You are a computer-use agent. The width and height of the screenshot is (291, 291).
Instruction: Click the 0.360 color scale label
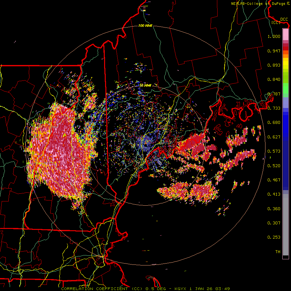(274, 209)
